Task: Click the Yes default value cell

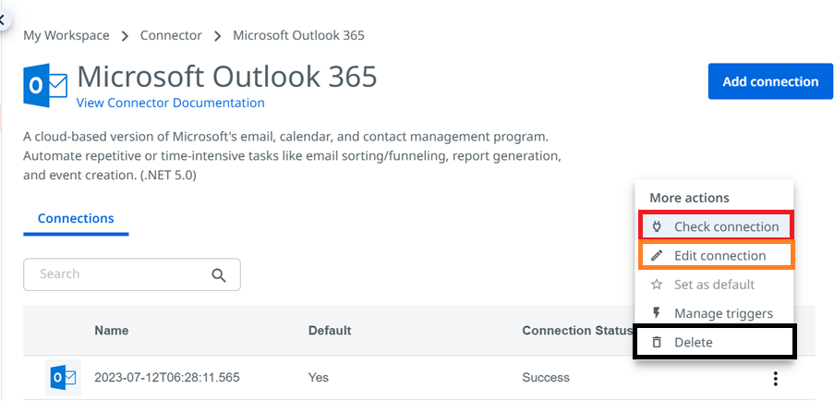Action: pyautogui.click(x=318, y=378)
